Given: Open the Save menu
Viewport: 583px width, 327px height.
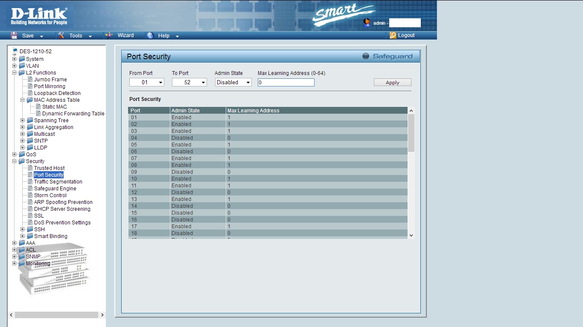Looking at the screenshot, I should click(28, 36).
